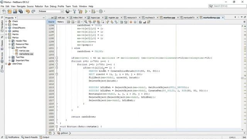Expand the Header Files folder

[9, 41]
